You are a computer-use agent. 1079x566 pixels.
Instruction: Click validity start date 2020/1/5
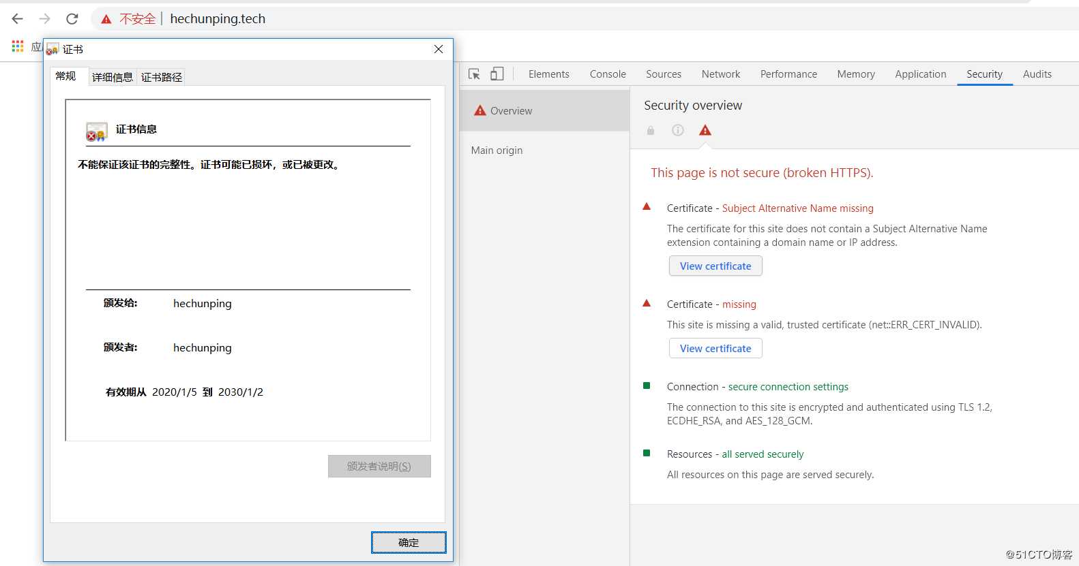tap(174, 392)
